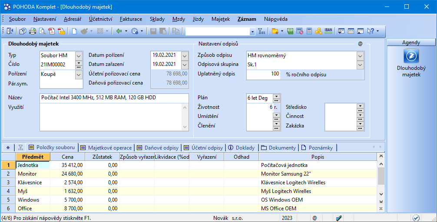The image size is (437, 222).
Task: Open the Soubor menu
Action: click(x=17, y=19)
